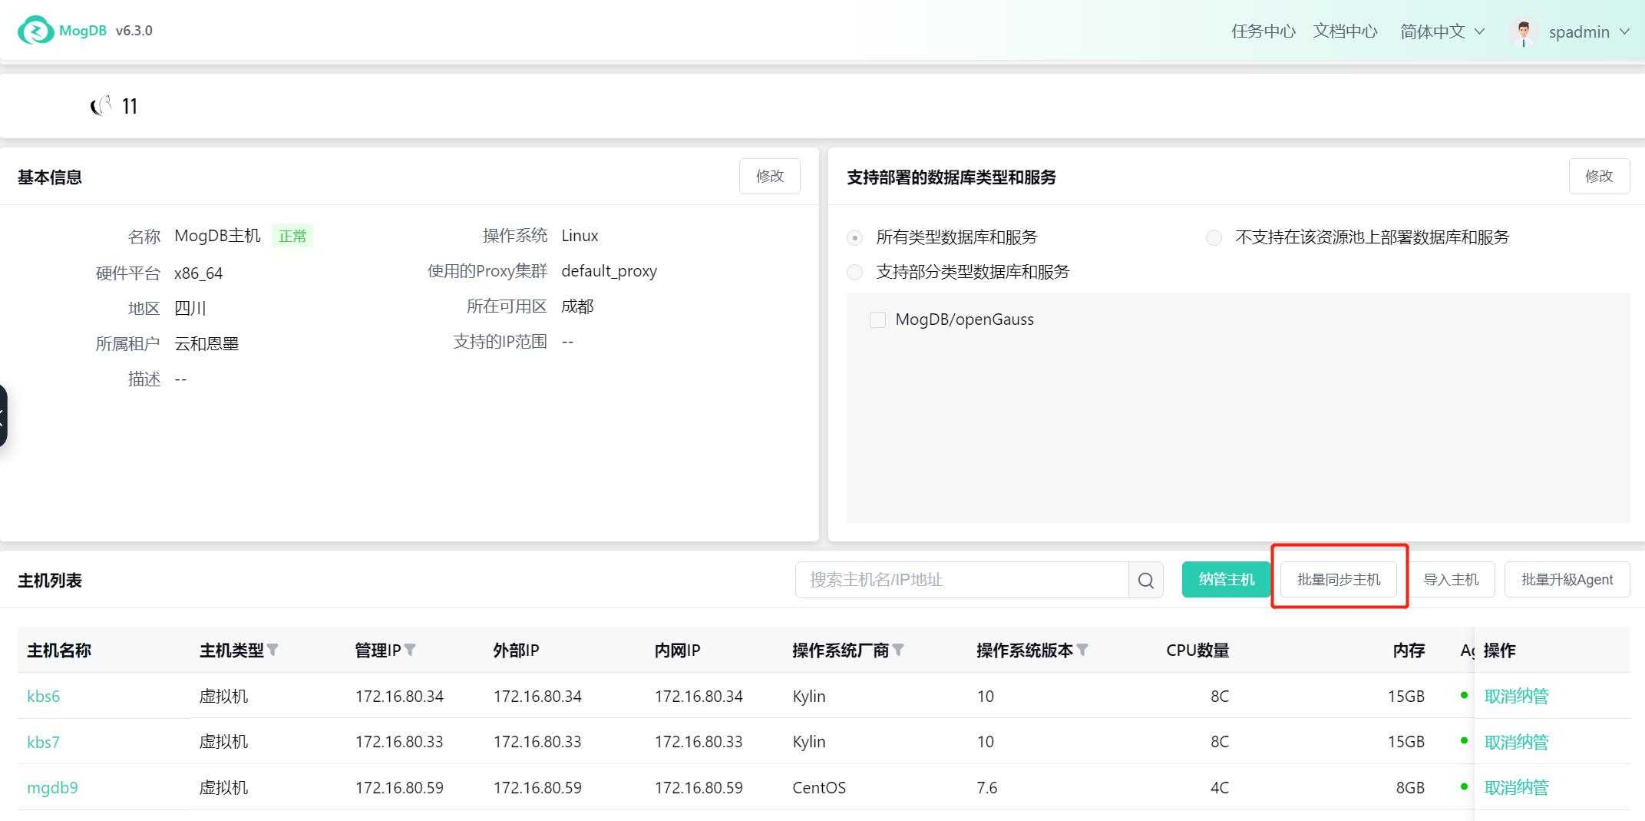Click the Agent status dot for mgdb9
The height and width of the screenshot is (821, 1645).
(x=1464, y=786)
